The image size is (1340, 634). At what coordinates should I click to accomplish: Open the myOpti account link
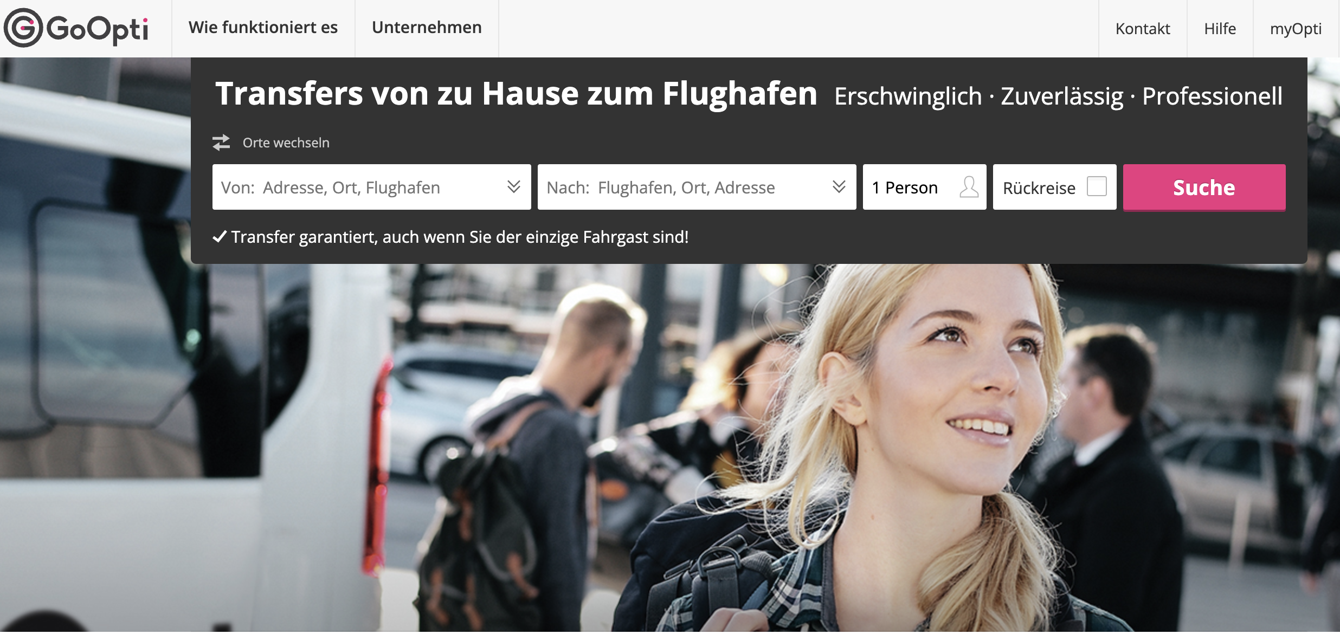coord(1296,29)
